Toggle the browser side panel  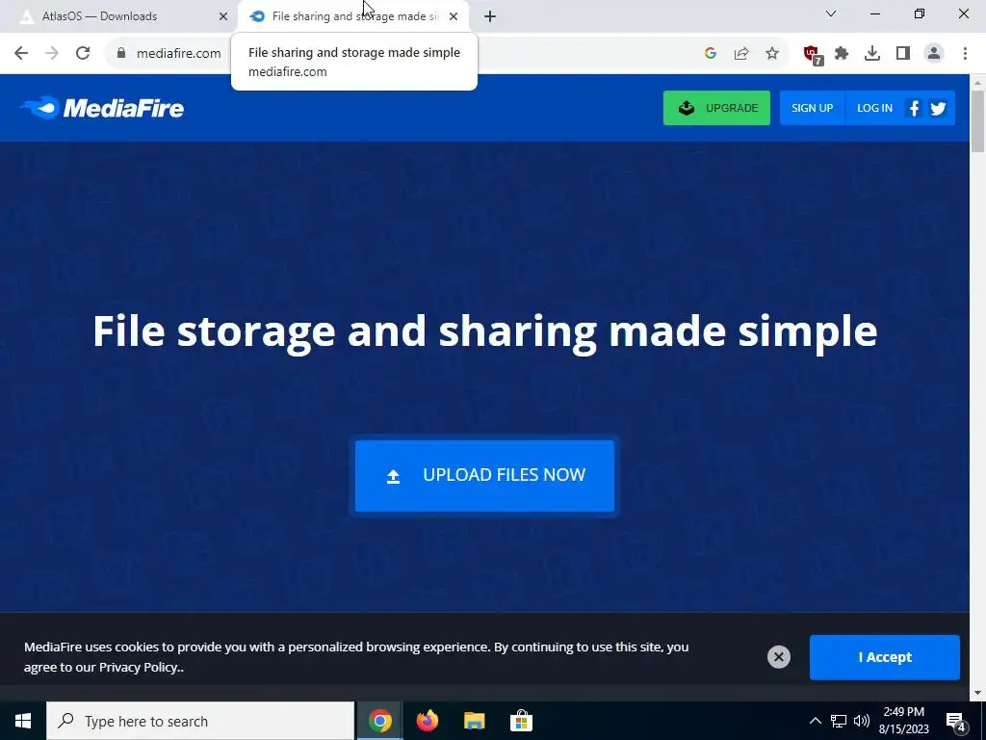903,54
